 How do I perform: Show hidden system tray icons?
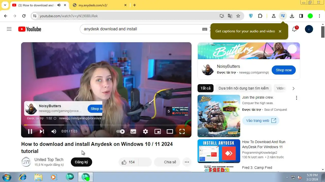[287, 177]
